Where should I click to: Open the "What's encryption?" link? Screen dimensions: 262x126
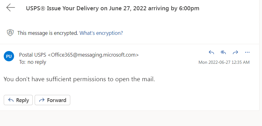click(101, 33)
